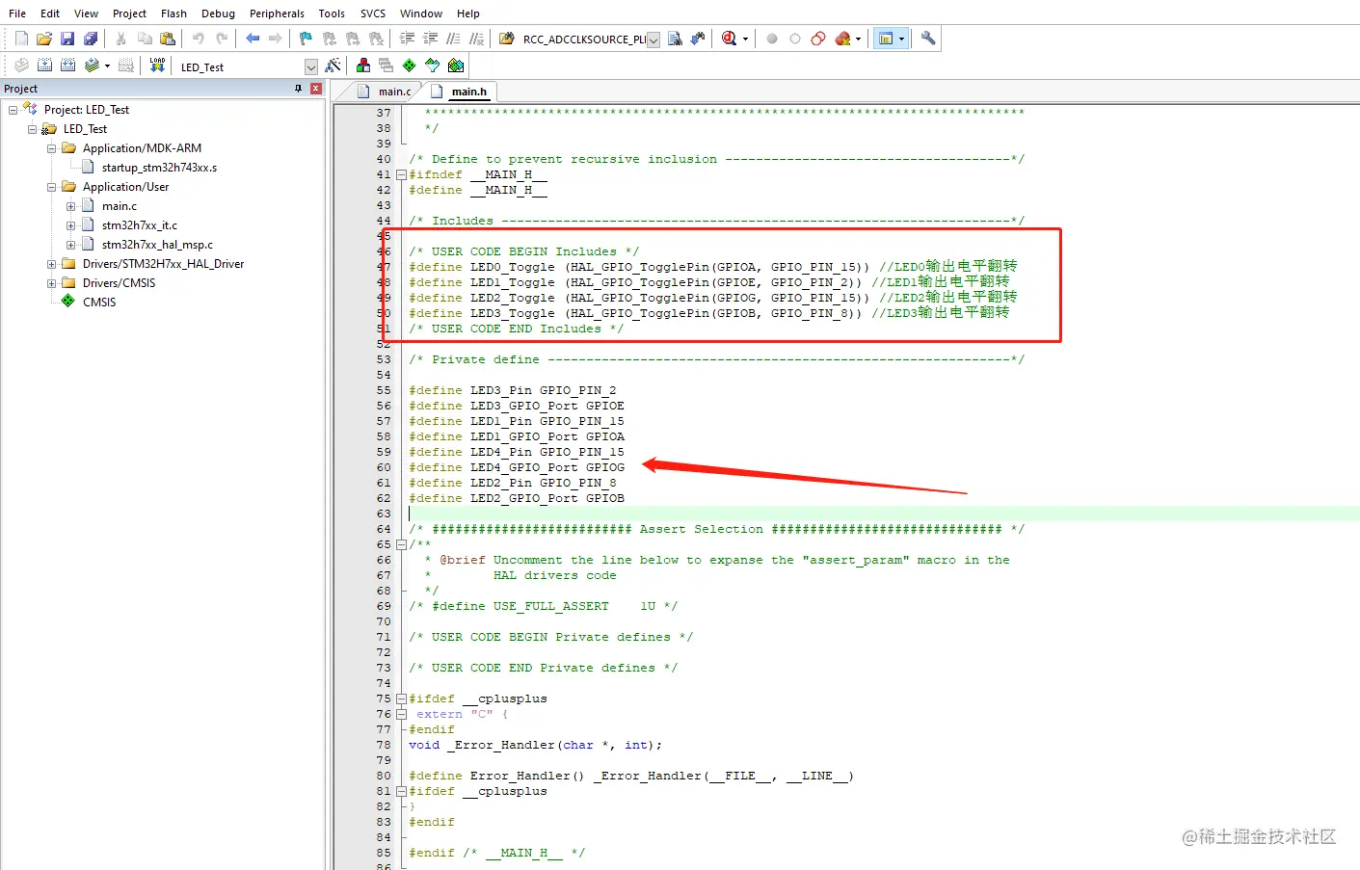This screenshot has height=870, width=1360.
Task: Click the Find in Files icon
Action: coord(507,39)
